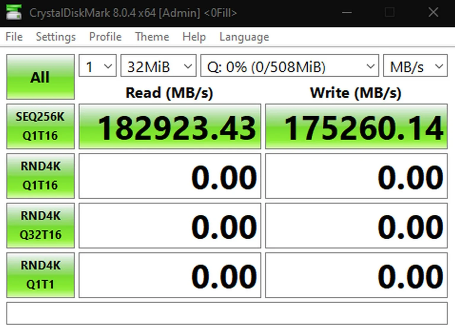This screenshot has width=455, height=332.
Task: Expand the 32MiB test size dropdown
Action: 158,66
